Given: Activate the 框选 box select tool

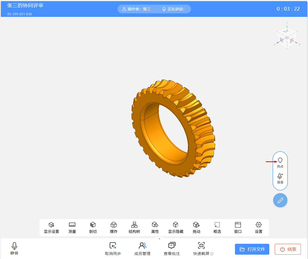Looking at the screenshot, I should click(x=217, y=227).
